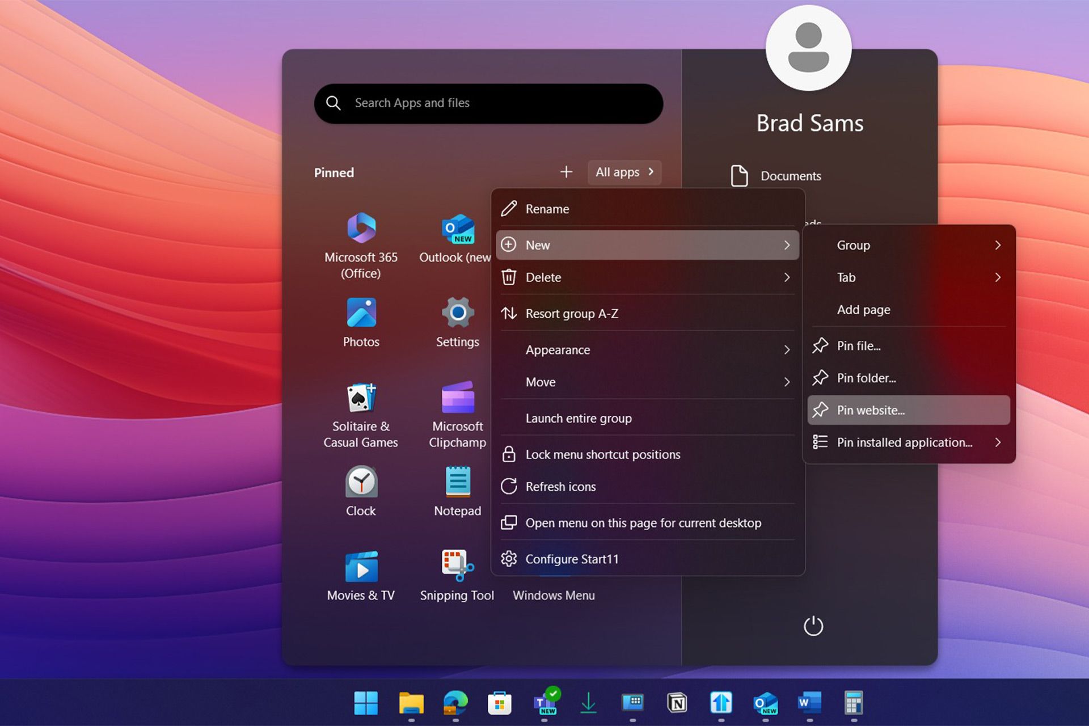Click the Search Apps and files box

488,103
